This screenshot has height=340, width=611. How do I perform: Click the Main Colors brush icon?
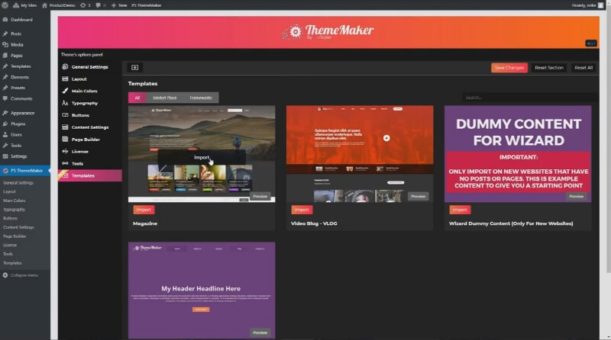pos(65,91)
